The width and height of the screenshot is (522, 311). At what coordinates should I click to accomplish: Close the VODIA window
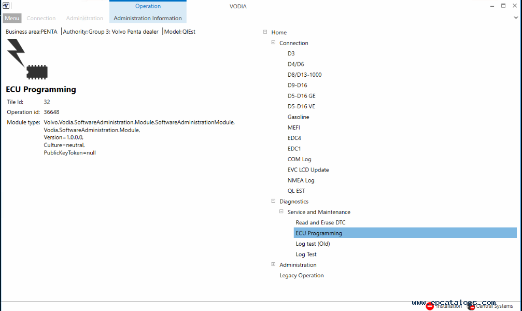pos(515,6)
